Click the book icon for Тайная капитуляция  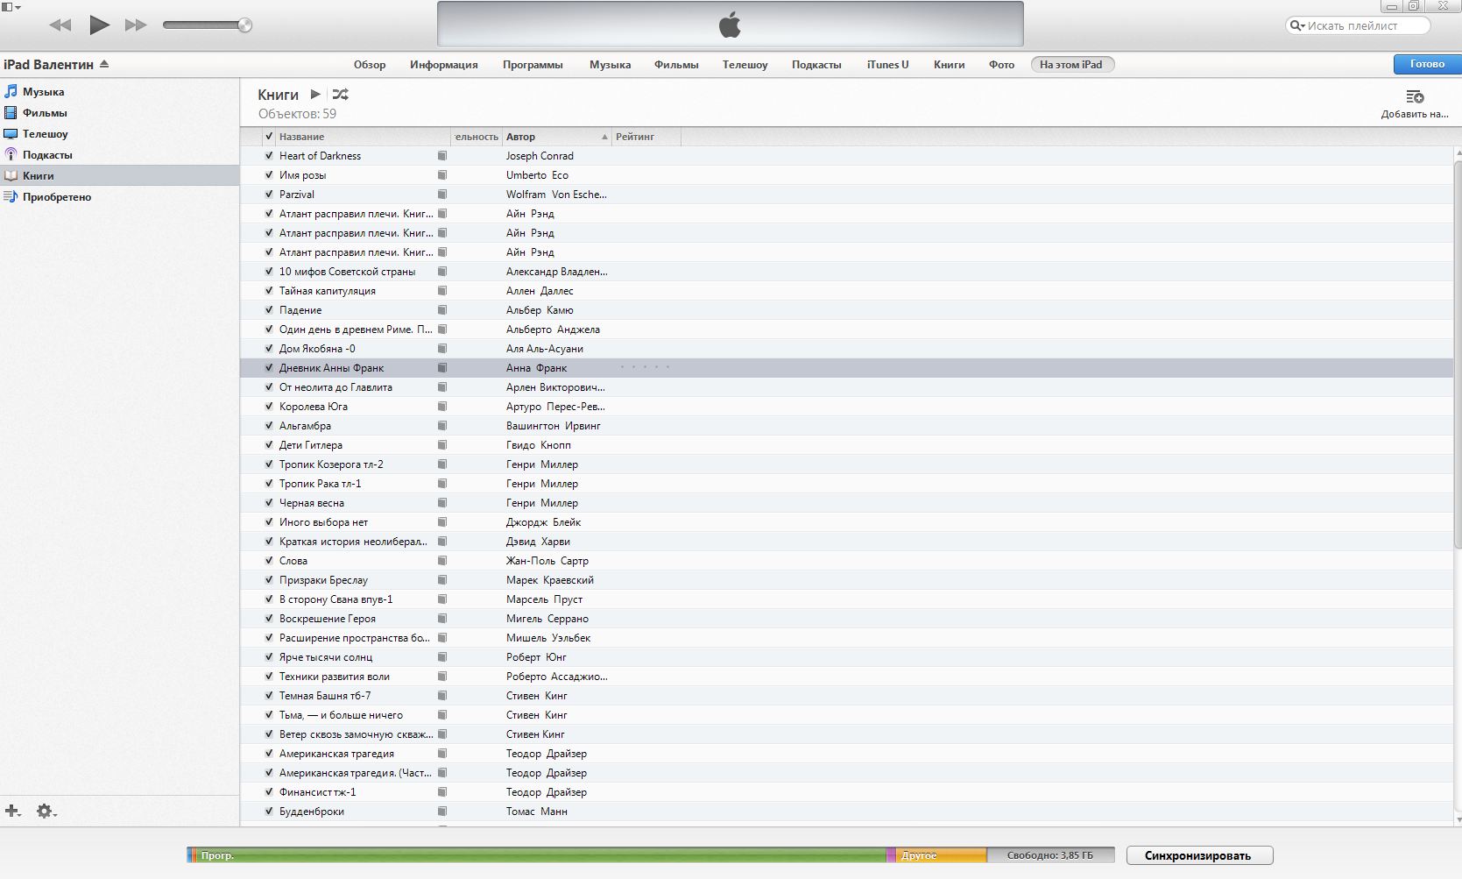click(x=442, y=291)
